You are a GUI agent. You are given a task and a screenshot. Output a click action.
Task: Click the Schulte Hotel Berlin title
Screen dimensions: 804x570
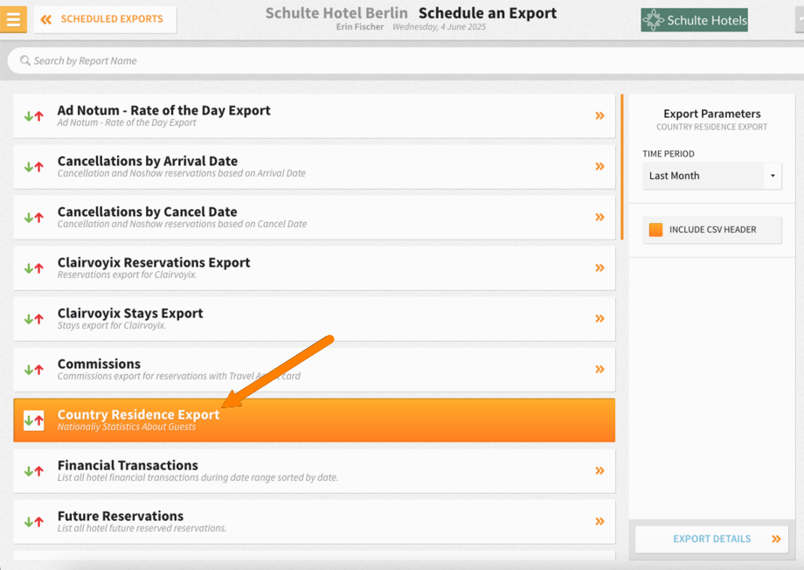tap(336, 13)
